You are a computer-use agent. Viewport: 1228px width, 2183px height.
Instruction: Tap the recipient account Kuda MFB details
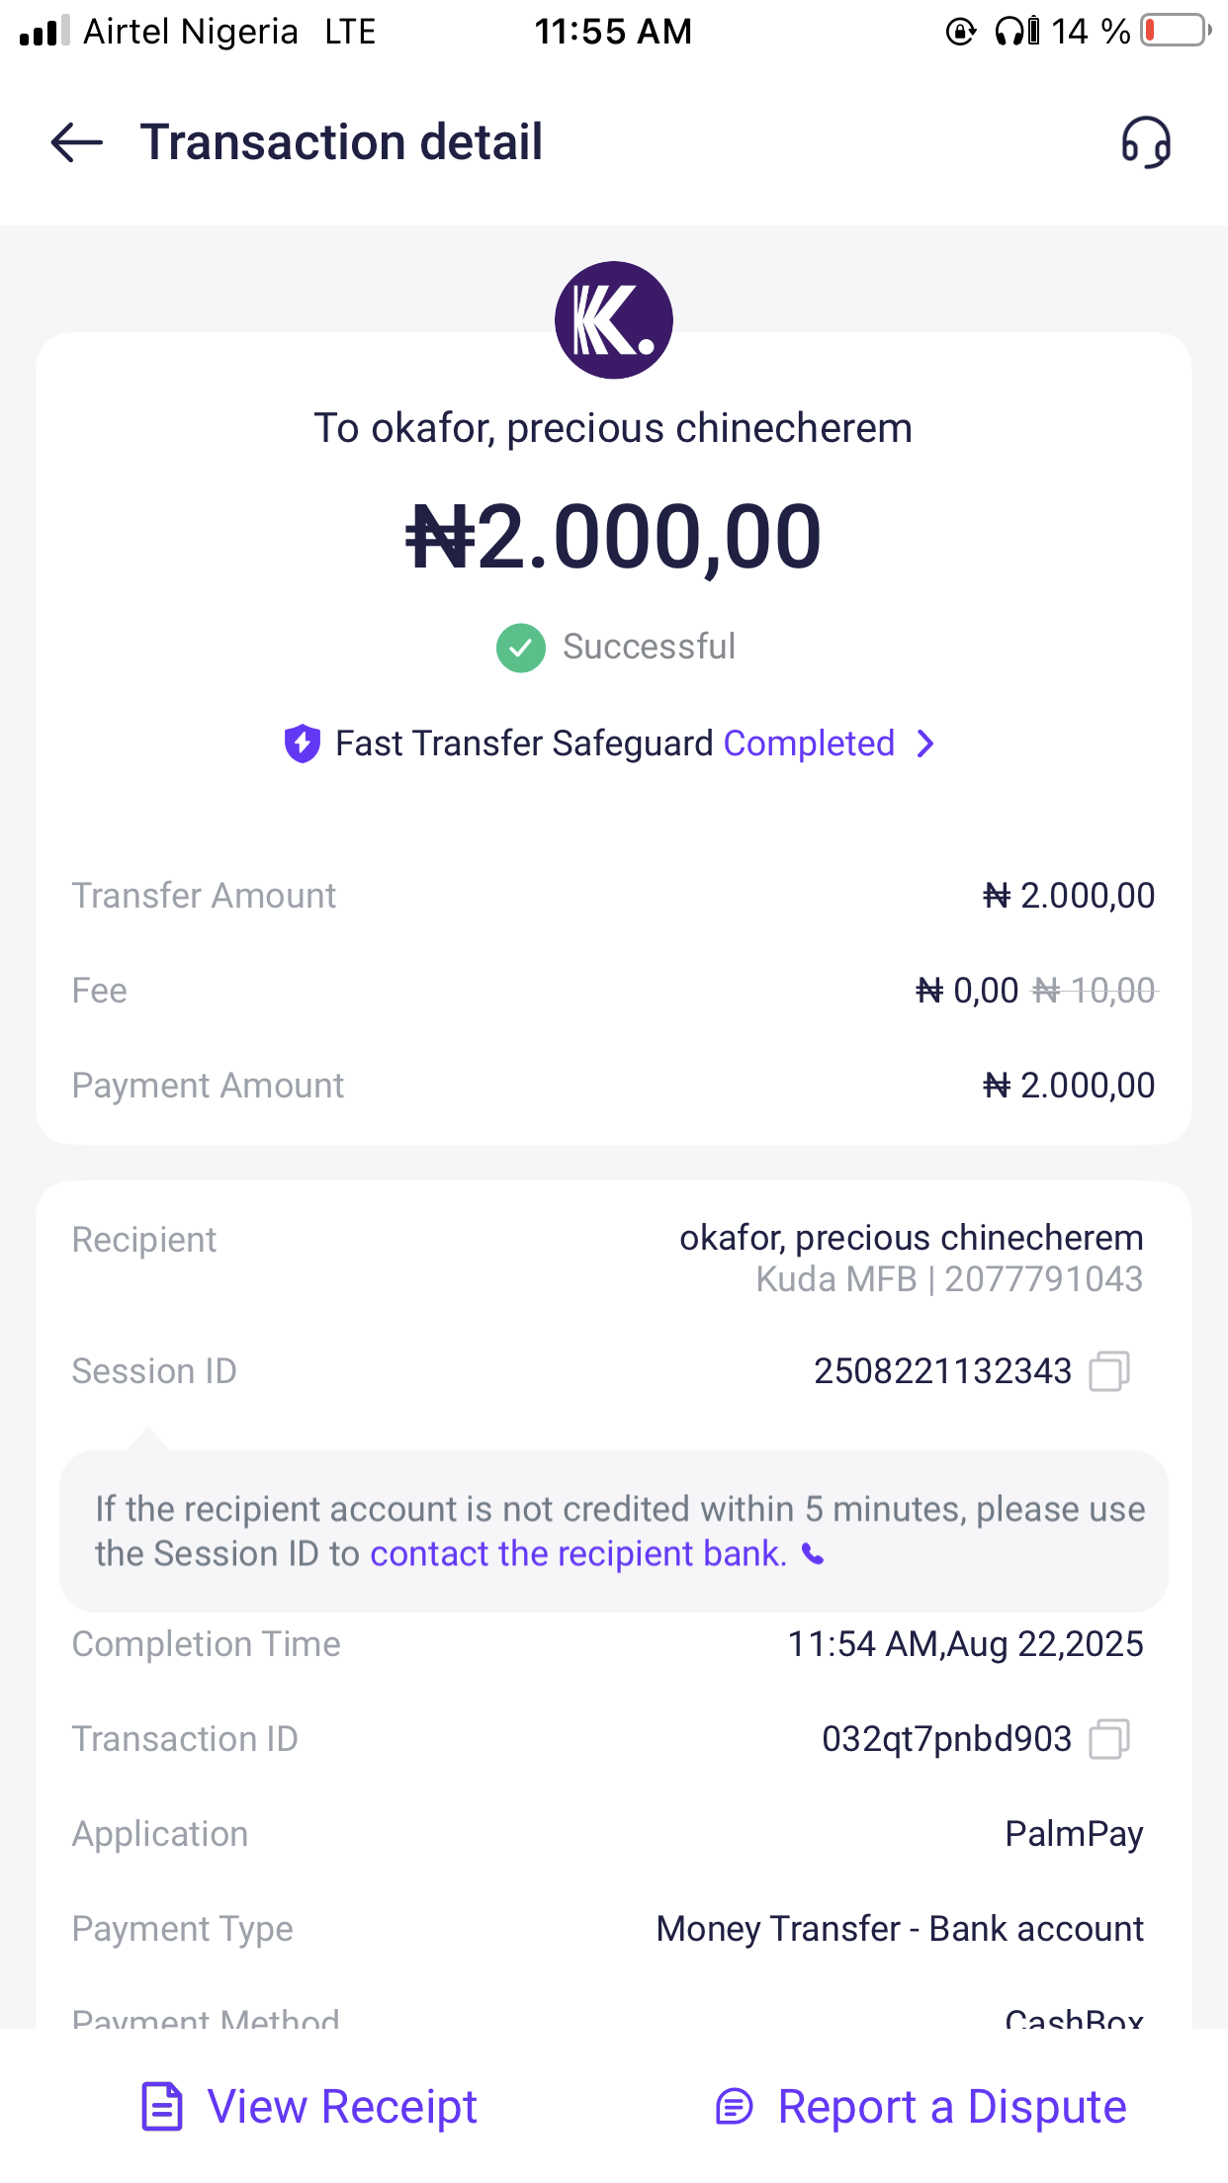pyautogui.click(x=949, y=1279)
